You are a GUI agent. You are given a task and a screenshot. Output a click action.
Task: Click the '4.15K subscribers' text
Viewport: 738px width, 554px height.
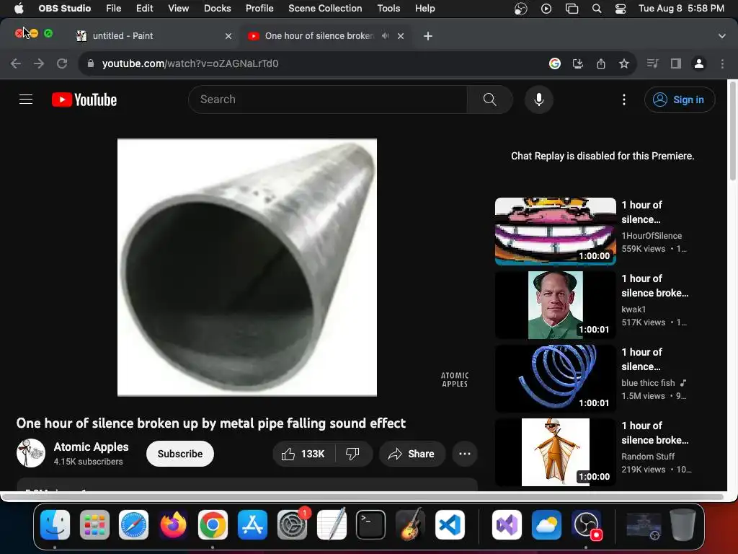[88, 462]
